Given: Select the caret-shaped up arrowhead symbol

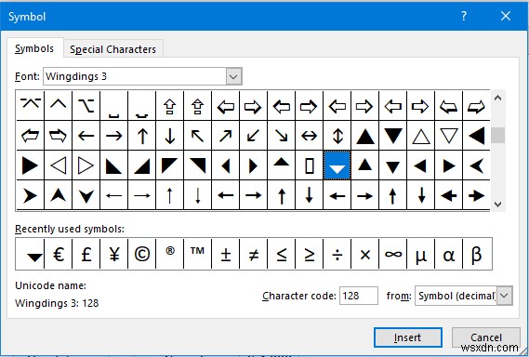Looking at the screenshot, I should coord(58,106).
